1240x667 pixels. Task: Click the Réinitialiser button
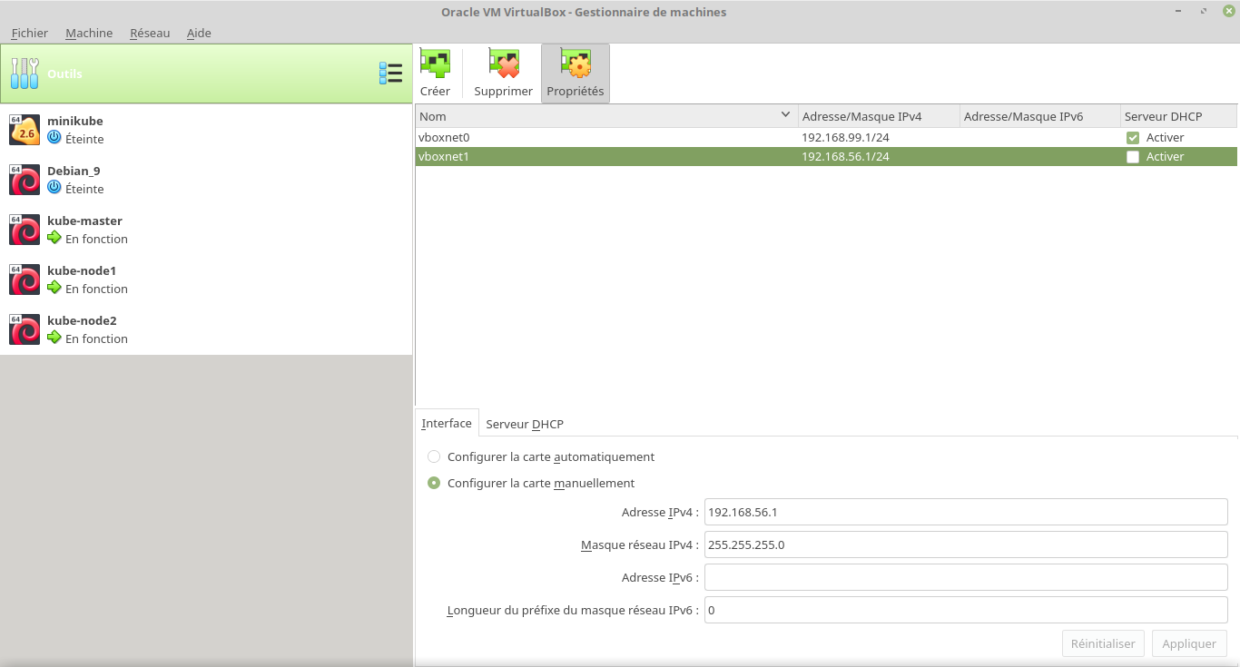(x=1103, y=643)
